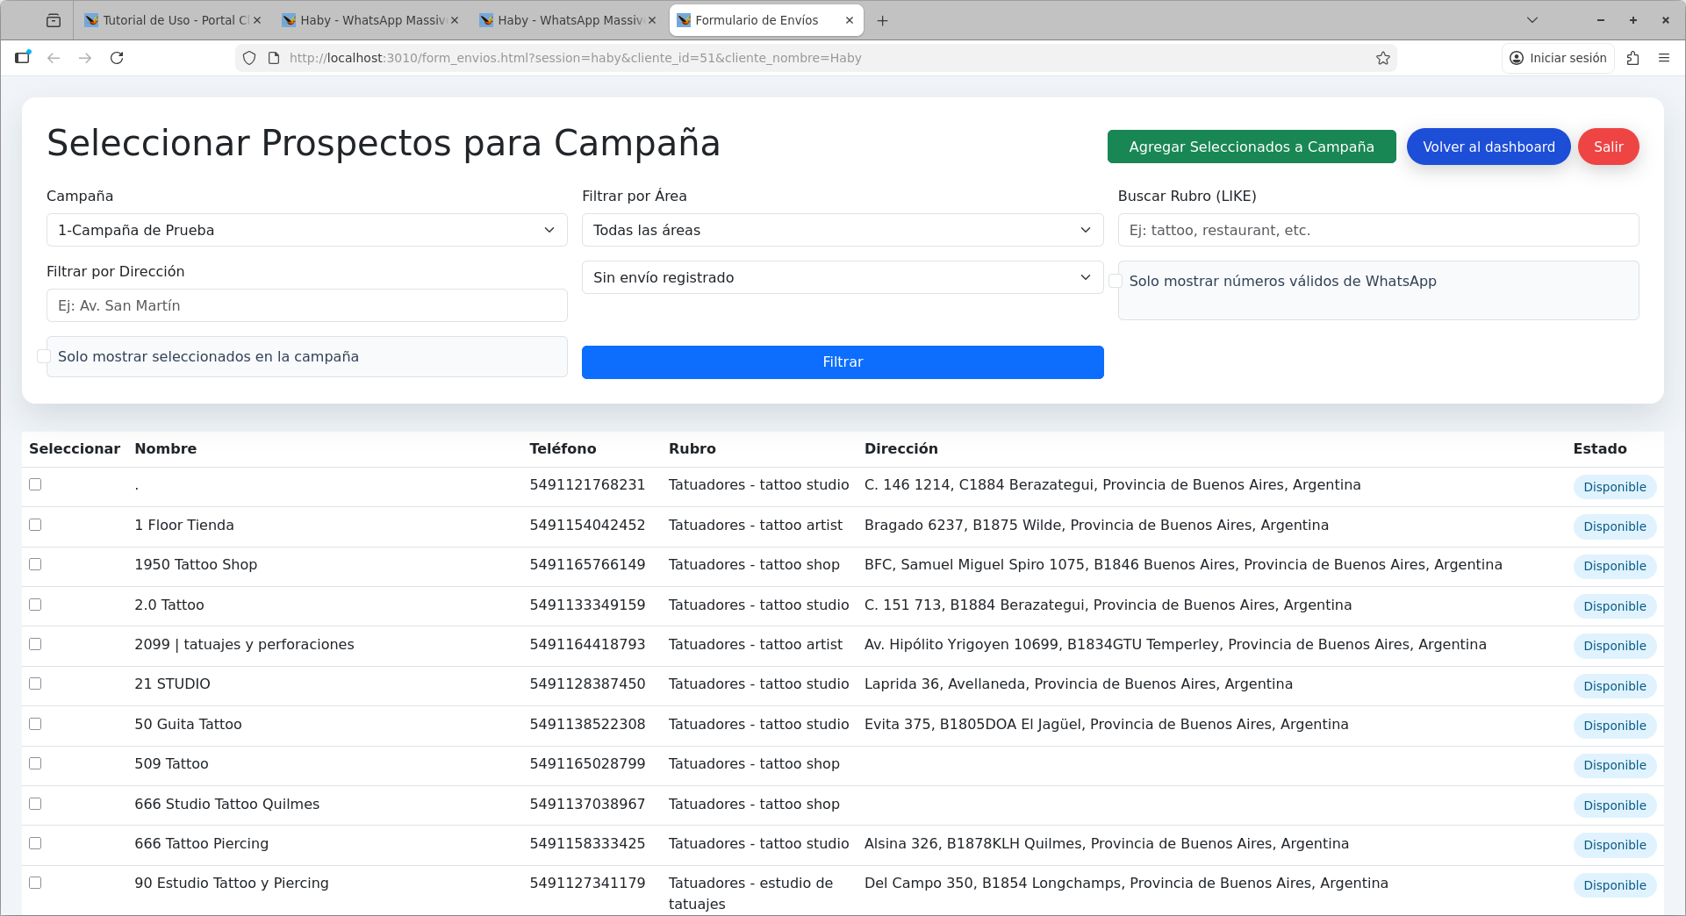Image resolution: width=1686 pixels, height=916 pixels.
Task: Click the red Salir button
Action: 1607,147
